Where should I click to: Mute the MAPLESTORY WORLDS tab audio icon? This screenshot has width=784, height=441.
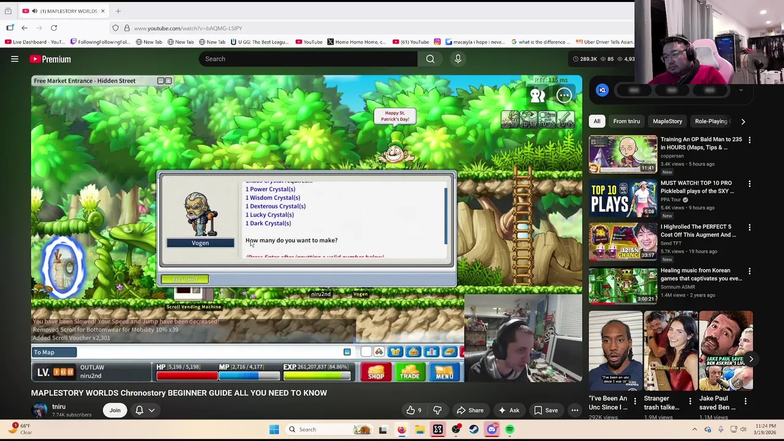[x=34, y=11]
